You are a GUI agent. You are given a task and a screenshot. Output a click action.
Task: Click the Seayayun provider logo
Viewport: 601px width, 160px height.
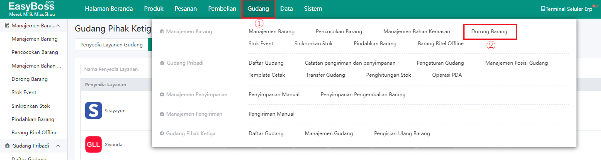point(93,111)
